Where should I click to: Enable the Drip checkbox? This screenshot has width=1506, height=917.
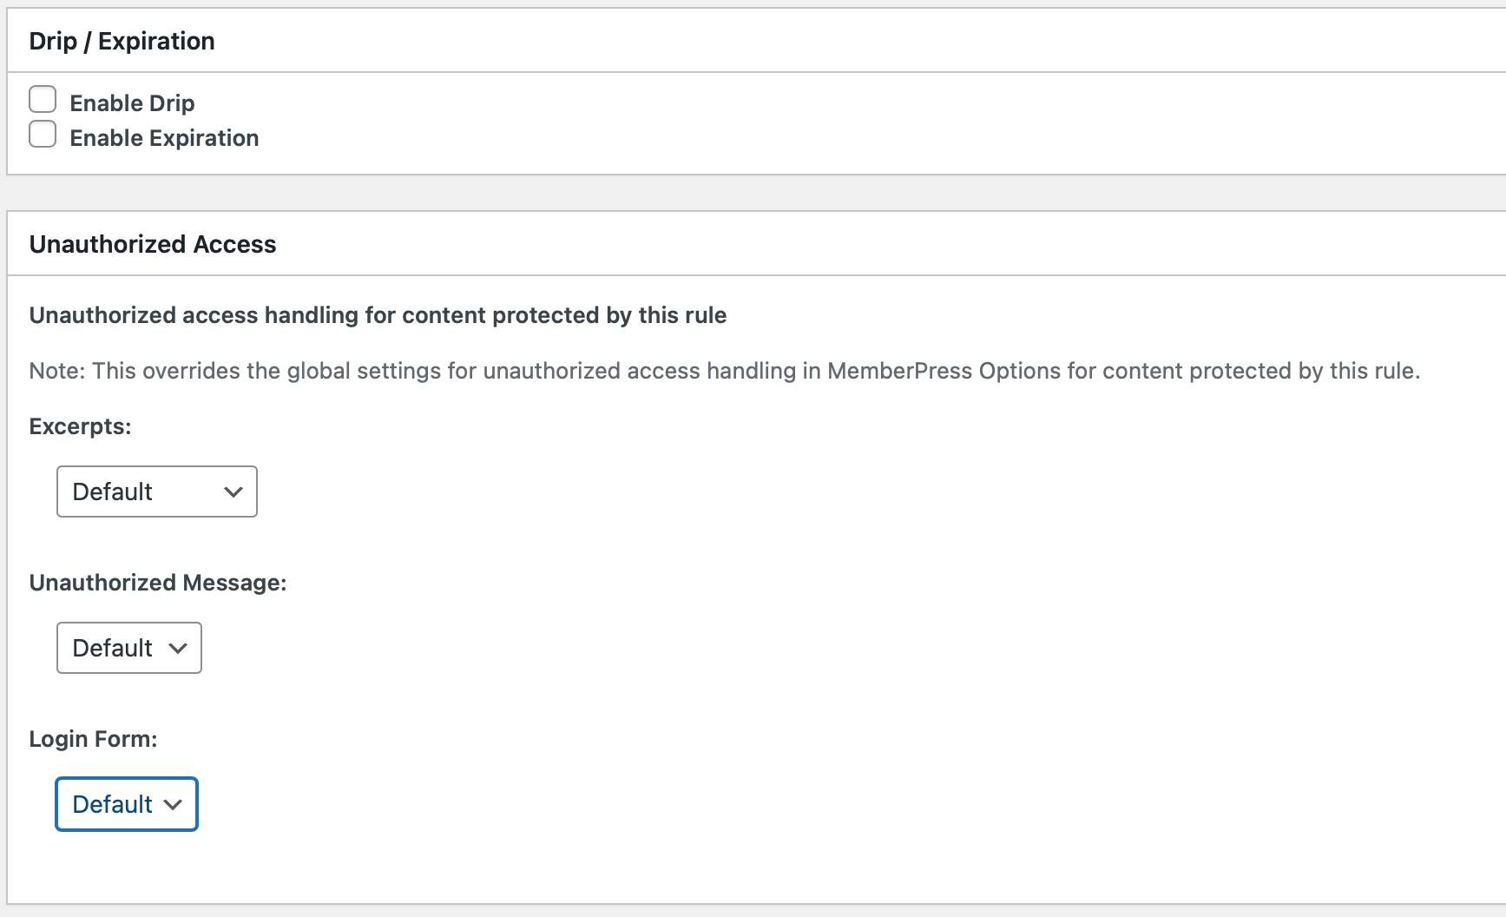(x=43, y=100)
